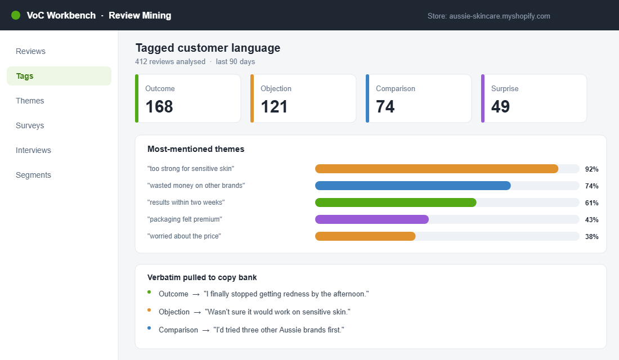Click the 74% value label
The height and width of the screenshot is (360, 619).
coord(591,186)
